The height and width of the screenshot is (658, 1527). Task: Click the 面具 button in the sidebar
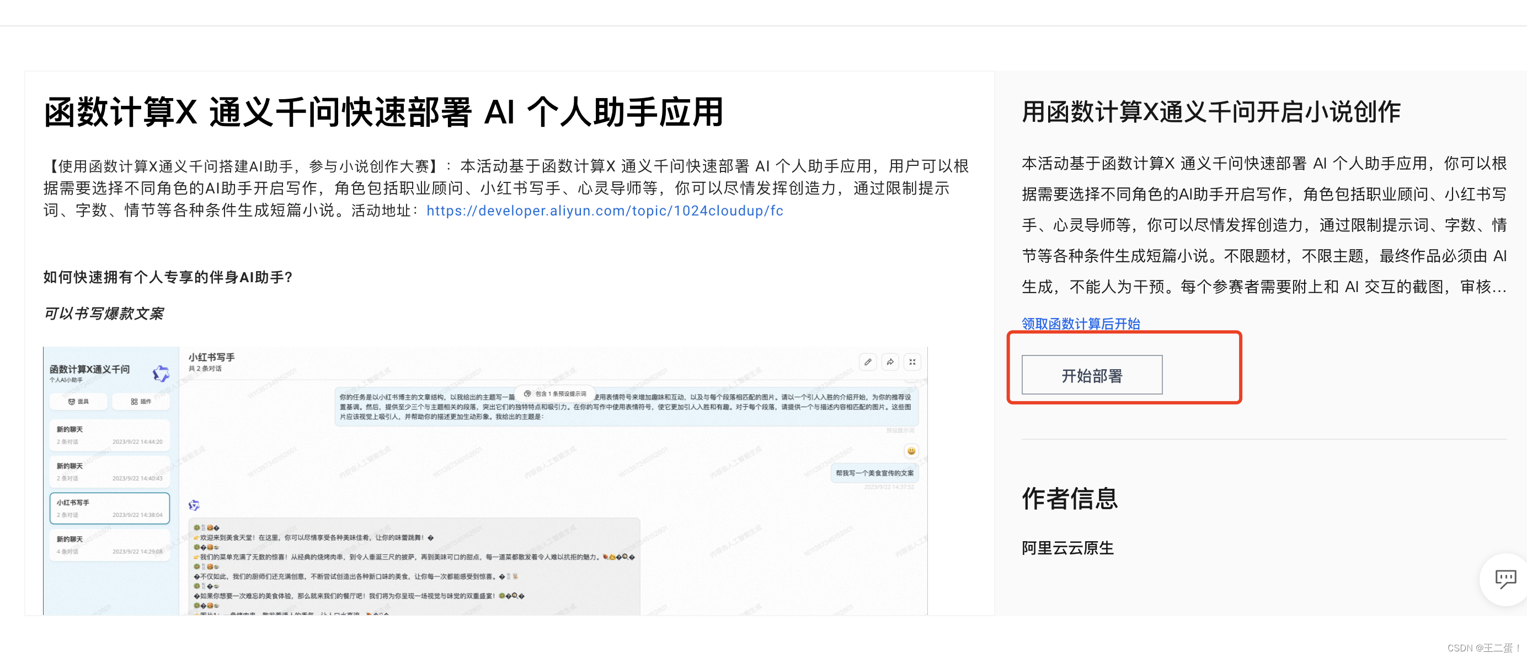click(x=79, y=402)
